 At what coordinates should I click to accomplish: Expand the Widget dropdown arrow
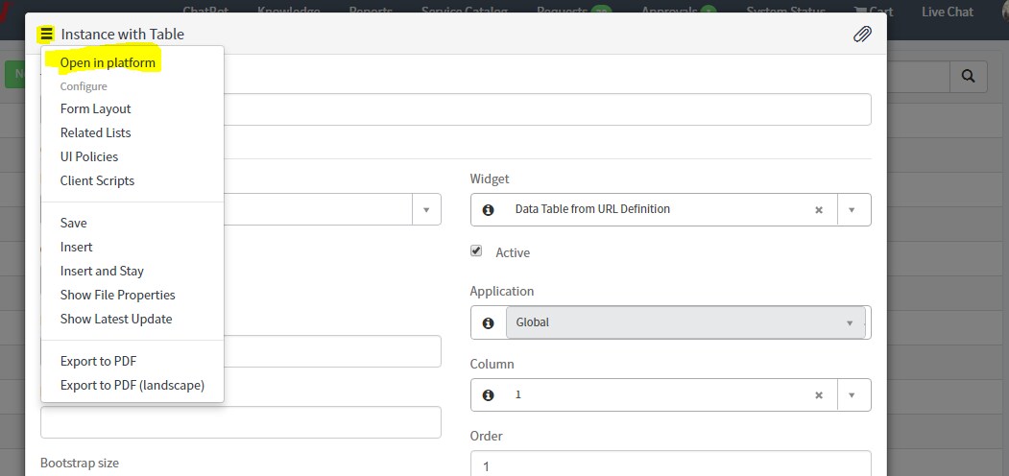tap(853, 209)
